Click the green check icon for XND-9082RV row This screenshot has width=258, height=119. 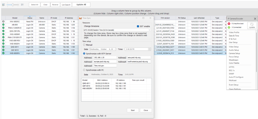point(3,43)
